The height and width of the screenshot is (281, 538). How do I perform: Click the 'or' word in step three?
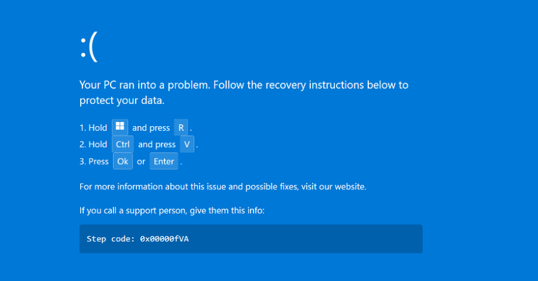(x=141, y=161)
